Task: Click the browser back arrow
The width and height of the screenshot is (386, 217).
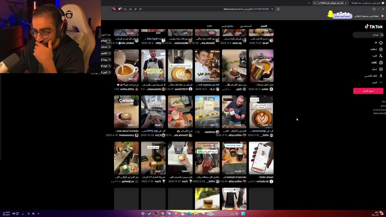Action: pyautogui.click(x=383, y=9)
